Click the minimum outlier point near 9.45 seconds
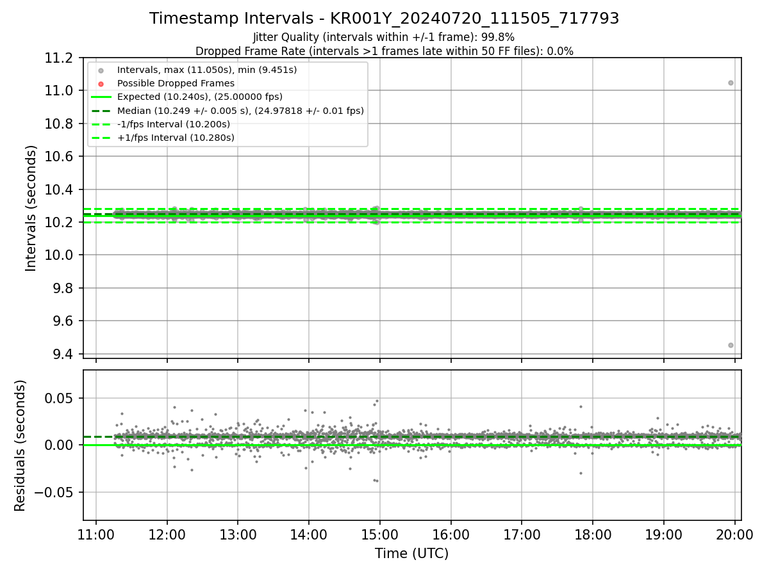 pos(731,345)
